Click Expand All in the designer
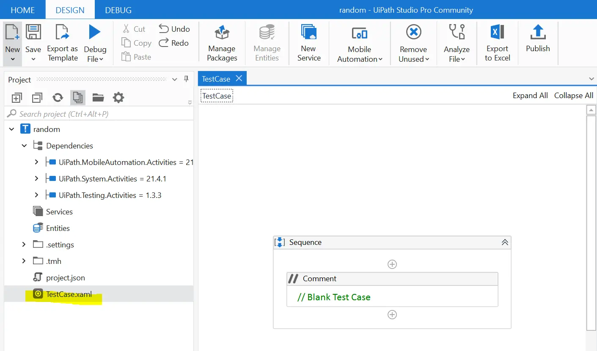Screen dimensions: 597x351 (x=530, y=96)
